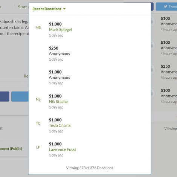
Task: Click the dark blue share button at left
Action: 5,96
